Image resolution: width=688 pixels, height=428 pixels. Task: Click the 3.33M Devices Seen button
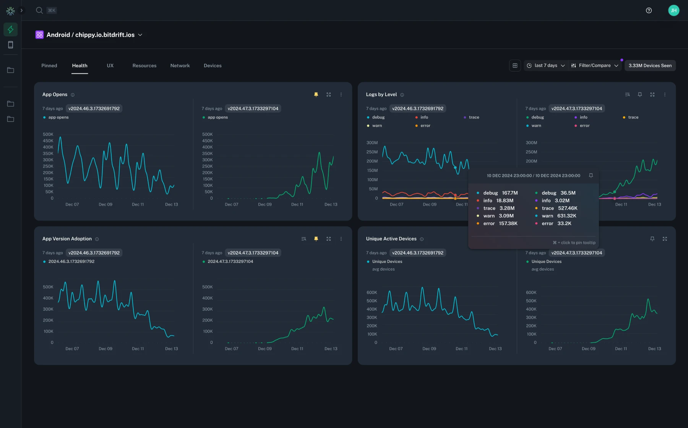tap(650, 65)
